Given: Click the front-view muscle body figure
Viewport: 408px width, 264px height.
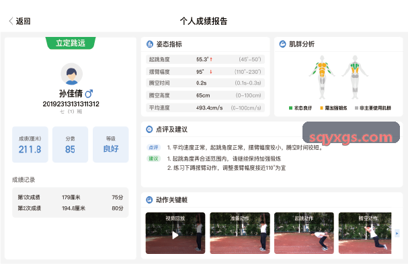Looking at the screenshot, I should click(x=322, y=77).
